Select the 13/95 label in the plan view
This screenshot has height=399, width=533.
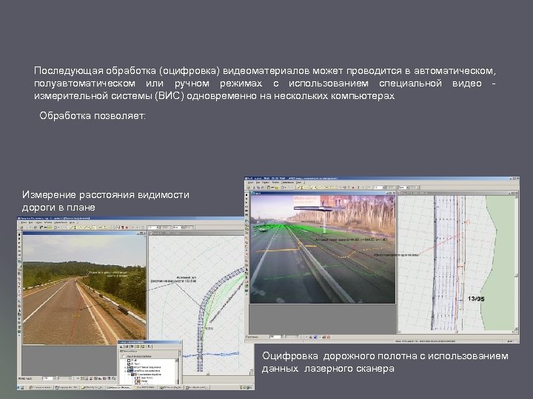[476, 299]
